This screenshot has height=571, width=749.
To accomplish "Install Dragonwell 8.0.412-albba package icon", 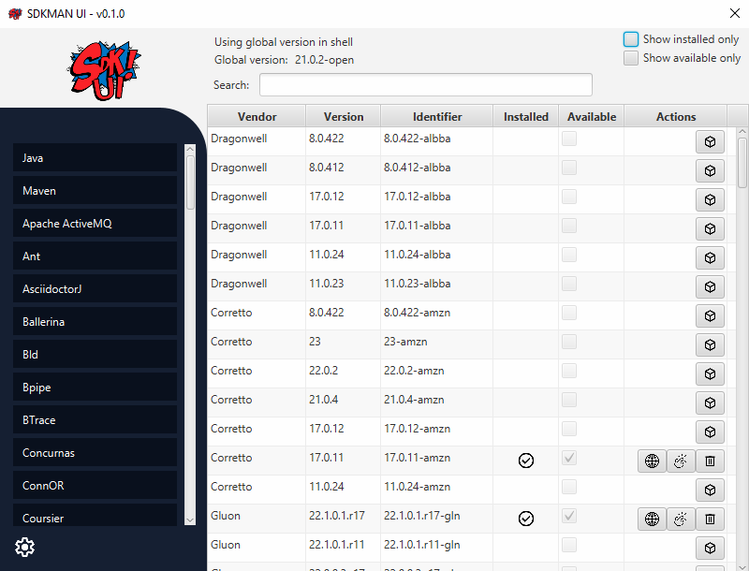I will coord(710,171).
